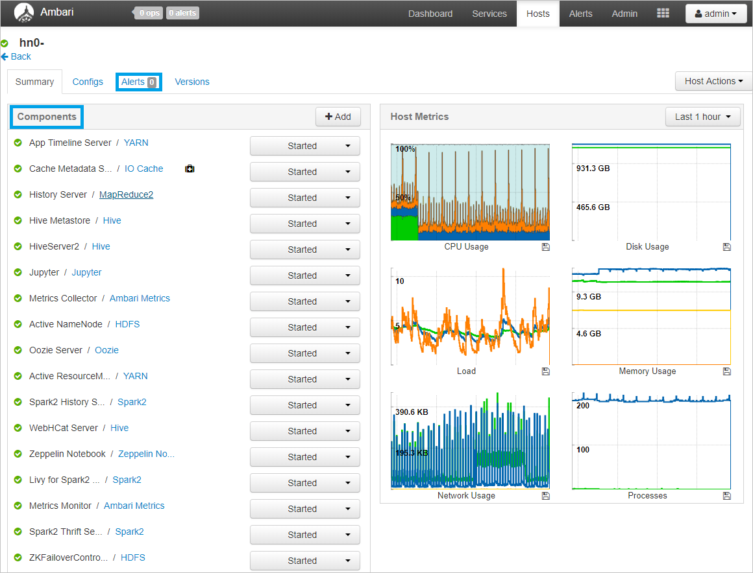Click the save icon under Network Usage

point(545,496)
